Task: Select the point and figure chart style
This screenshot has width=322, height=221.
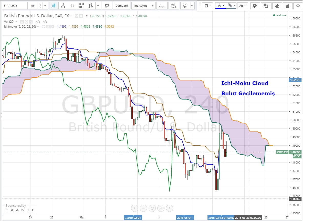Action: click(x=81, y=6)
